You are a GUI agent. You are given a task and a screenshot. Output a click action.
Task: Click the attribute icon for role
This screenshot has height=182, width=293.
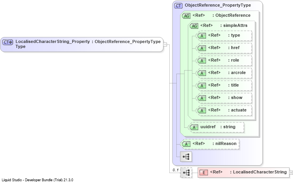click(202, 61)
